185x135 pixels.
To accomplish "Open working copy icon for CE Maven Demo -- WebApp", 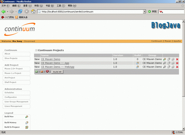I will coord(173,67).
